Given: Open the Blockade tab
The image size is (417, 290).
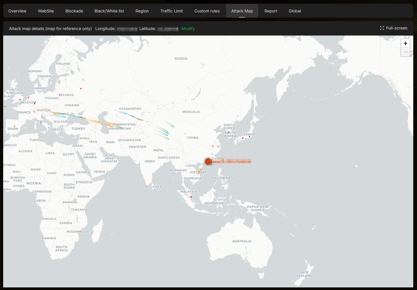Looking at the screenshot, I should click(74, 11).
